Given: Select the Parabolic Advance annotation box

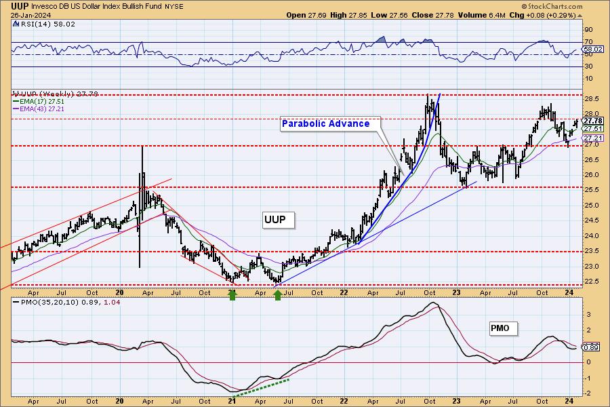Looking at the screenshot, I should point(330,124).
